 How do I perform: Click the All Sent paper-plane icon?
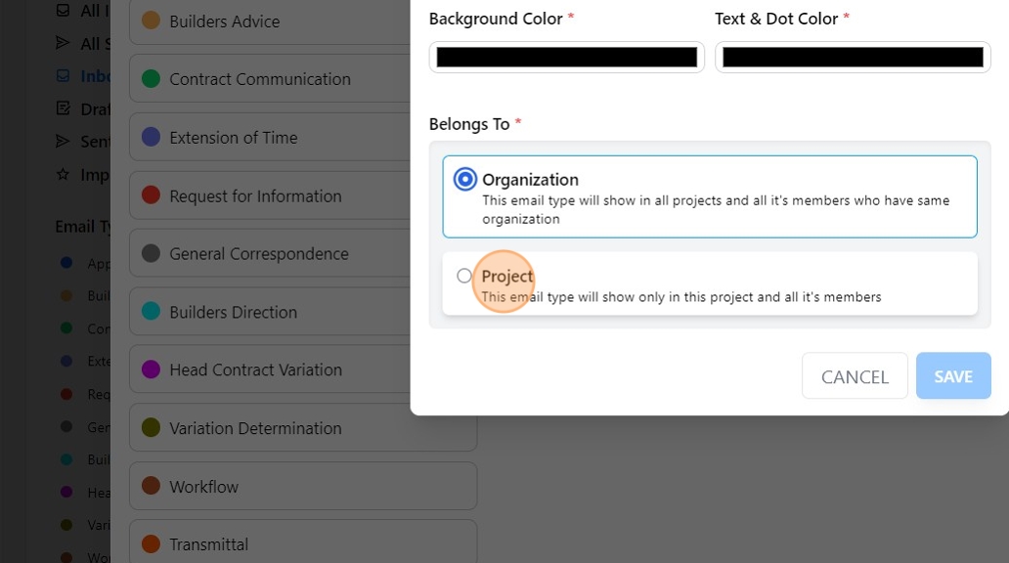click(x=64, y=43)
